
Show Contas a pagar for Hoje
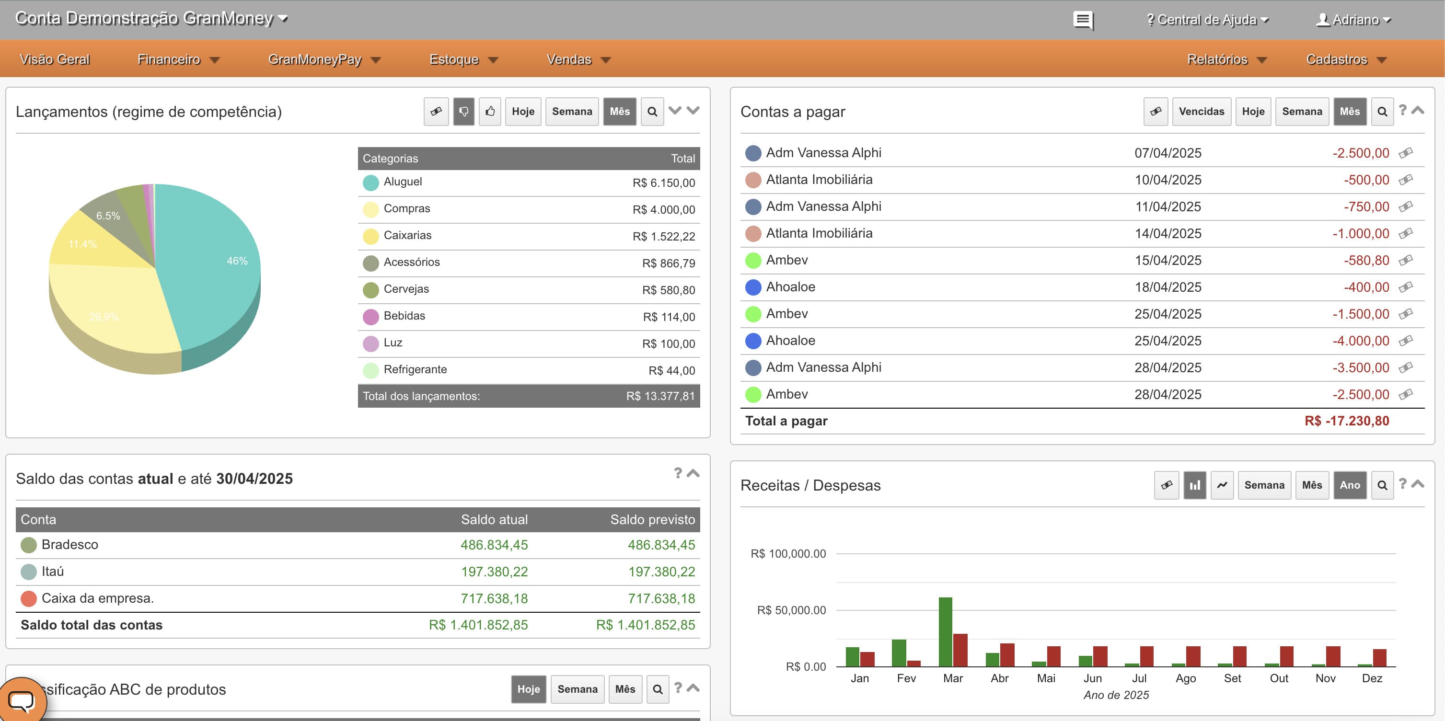click(1253, 112)
